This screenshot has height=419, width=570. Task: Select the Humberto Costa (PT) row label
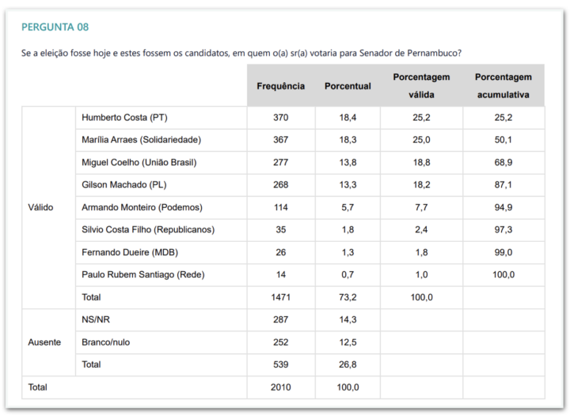click(124, 118)
